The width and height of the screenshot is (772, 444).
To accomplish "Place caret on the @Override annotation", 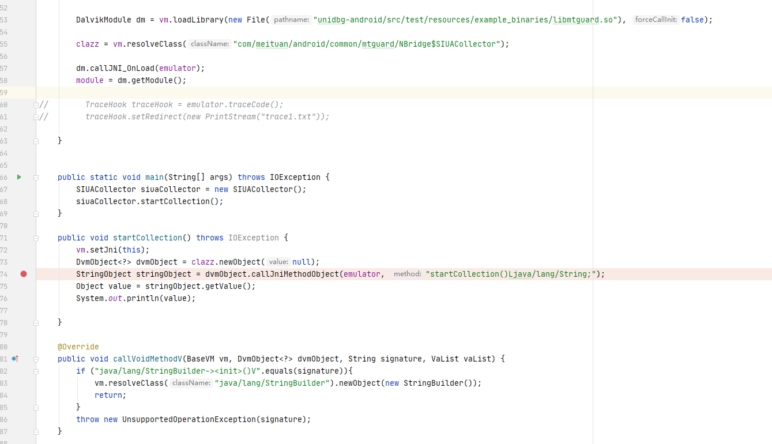I will click(78, 347).
